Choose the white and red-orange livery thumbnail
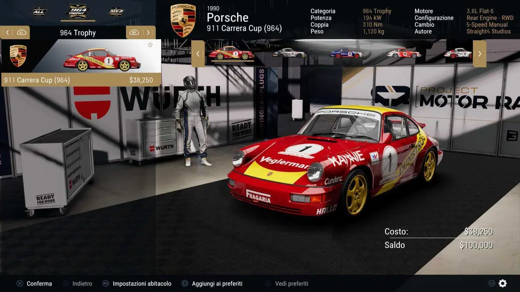520x292 pixels. pyautogui.click(x=404, y=53)
